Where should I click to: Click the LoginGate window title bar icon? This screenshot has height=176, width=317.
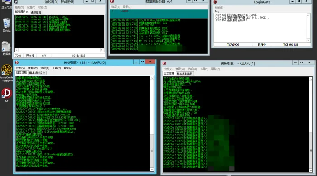pyautogui.click(x=215, y=2)
